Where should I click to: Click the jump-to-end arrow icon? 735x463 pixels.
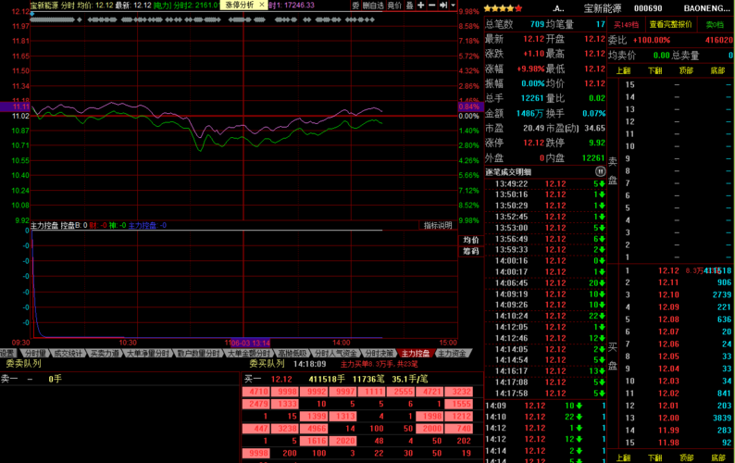[x=443, y=6]
